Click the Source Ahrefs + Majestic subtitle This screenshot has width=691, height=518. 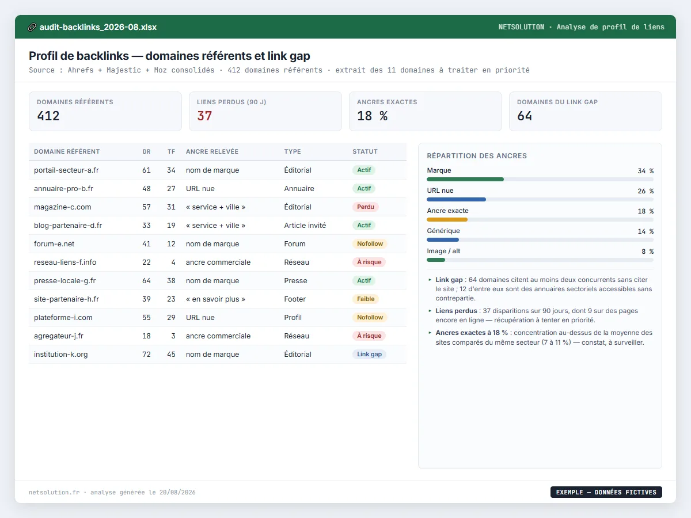tap(279, 70)
